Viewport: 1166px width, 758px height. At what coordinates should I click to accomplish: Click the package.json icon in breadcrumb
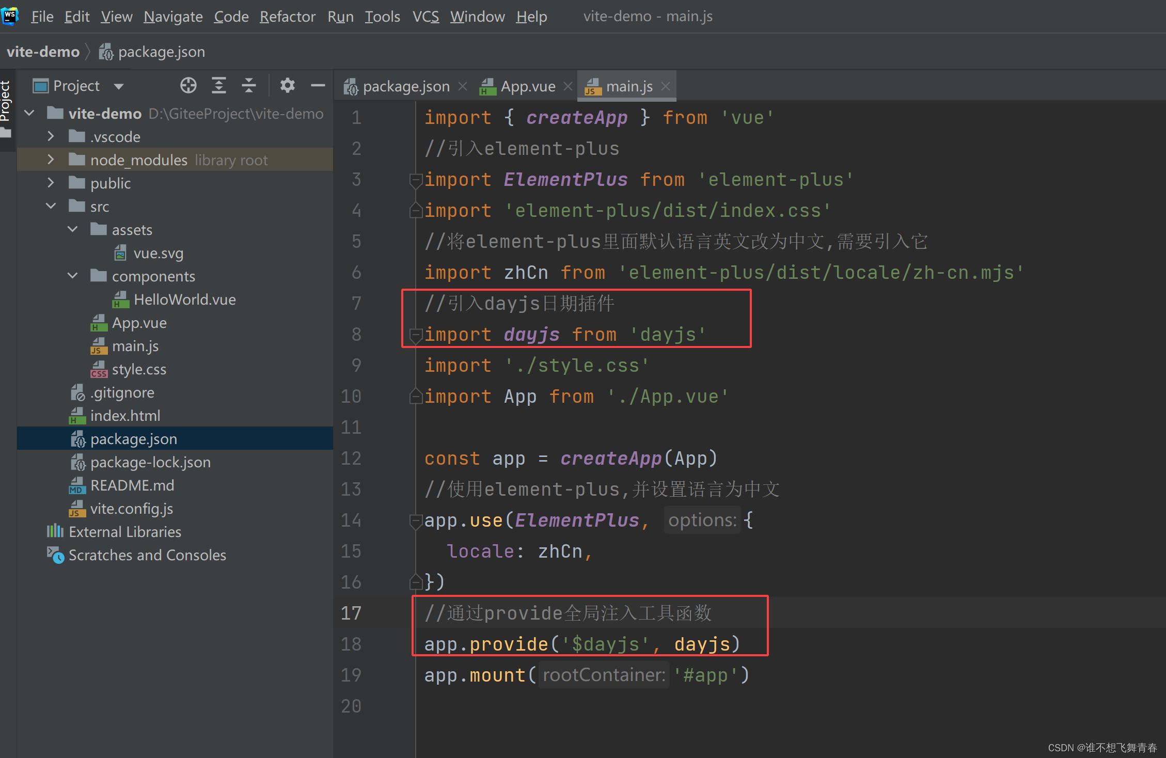[106, 52]
